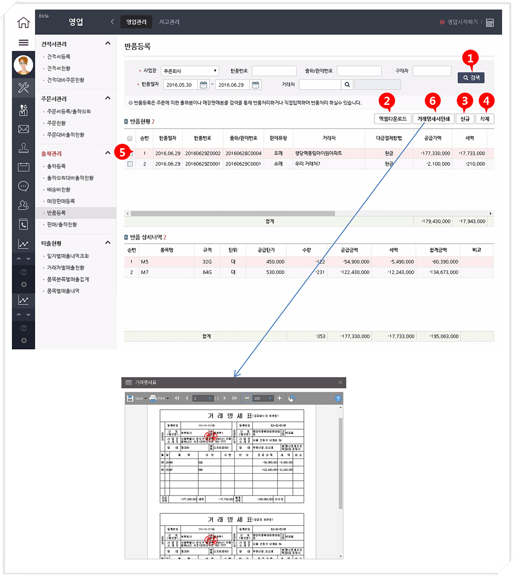
Task: Check the checkbox for row 2
Action: (x=130, y=164)
